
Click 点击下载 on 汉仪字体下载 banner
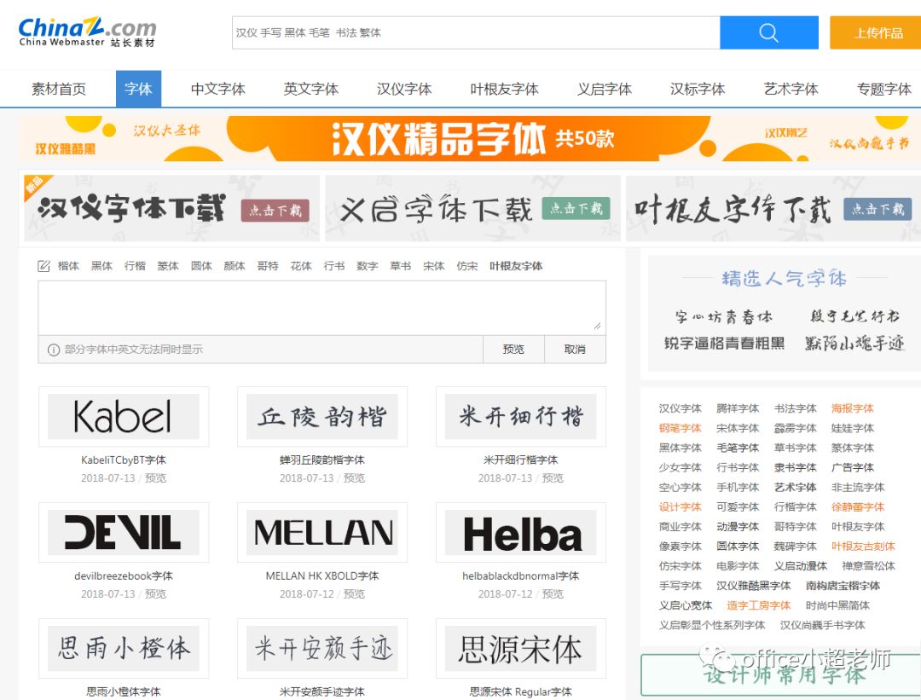275,211
